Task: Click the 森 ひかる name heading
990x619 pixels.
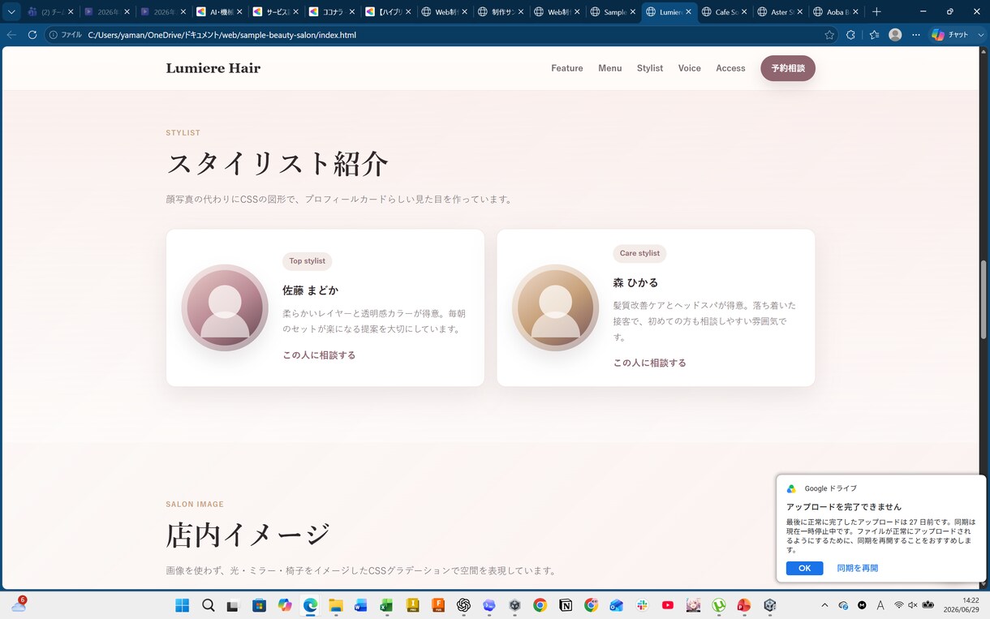Action: click(x=636, y=282)
